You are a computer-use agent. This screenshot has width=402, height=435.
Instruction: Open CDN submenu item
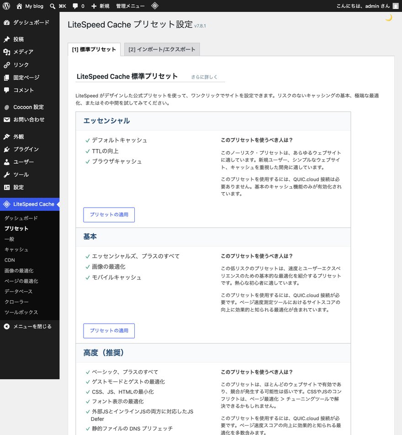10,260
